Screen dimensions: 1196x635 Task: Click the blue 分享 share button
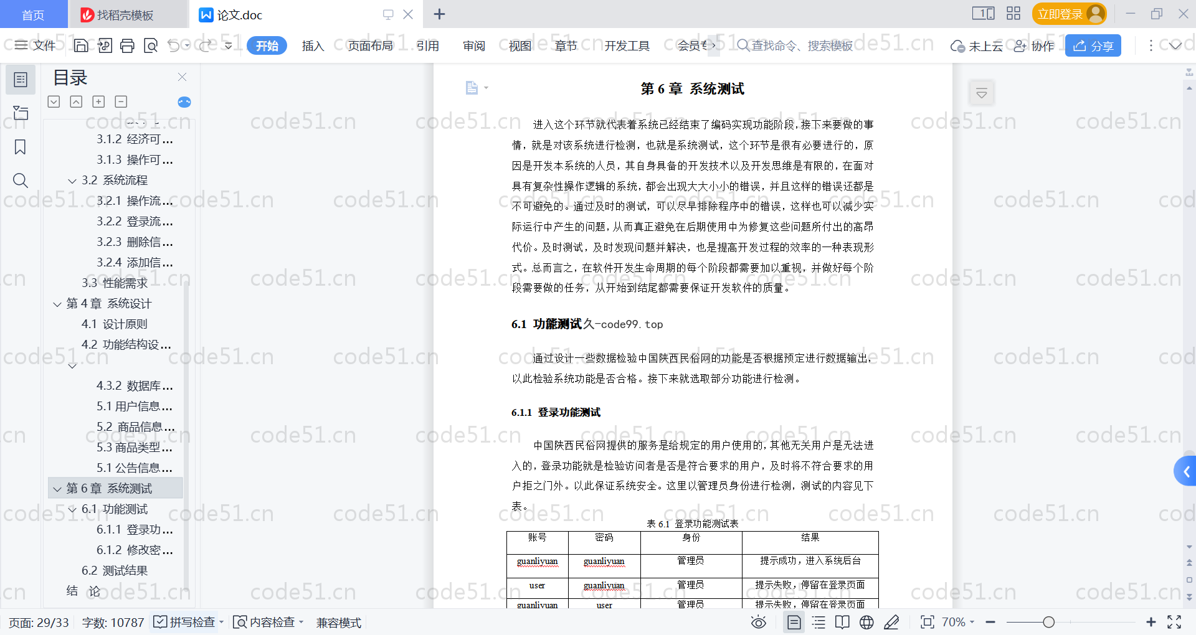tap(1093, 45)
